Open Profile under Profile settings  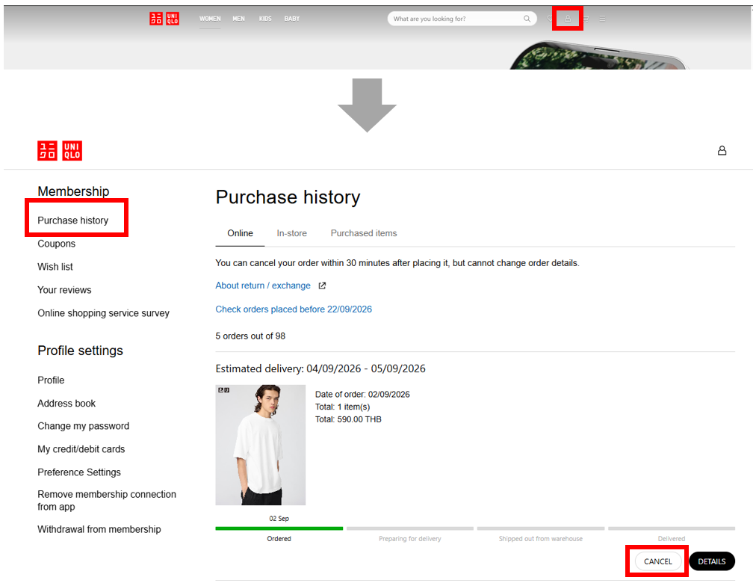(51, 380)
